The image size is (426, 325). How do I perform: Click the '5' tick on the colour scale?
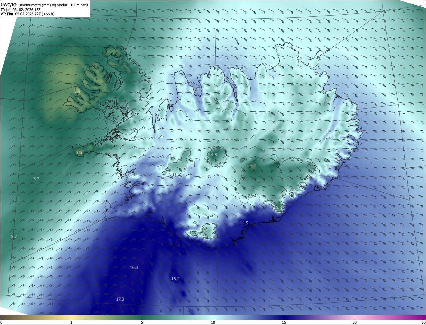[142, 322]
